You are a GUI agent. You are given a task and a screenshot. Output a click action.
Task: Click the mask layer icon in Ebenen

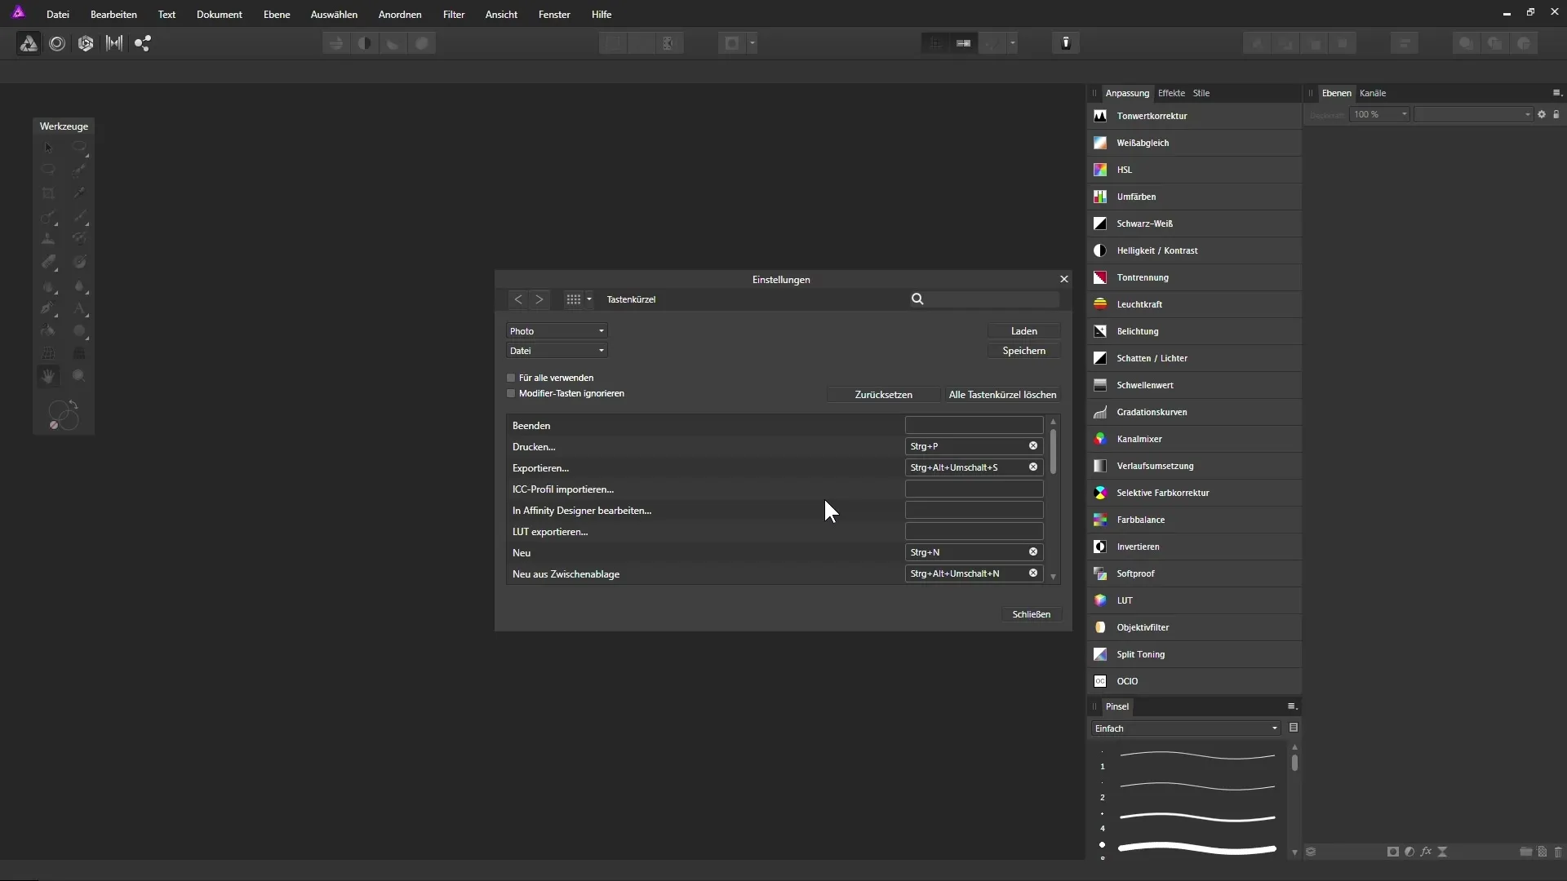click(1392, 852)
